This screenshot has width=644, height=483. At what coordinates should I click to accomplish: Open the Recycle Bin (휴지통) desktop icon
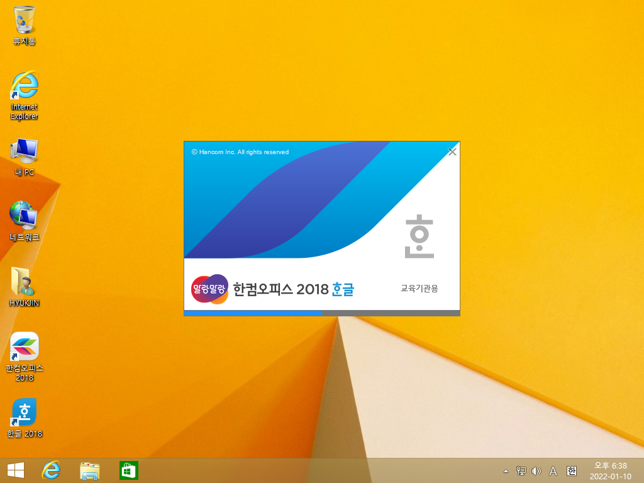pos(25,25)
